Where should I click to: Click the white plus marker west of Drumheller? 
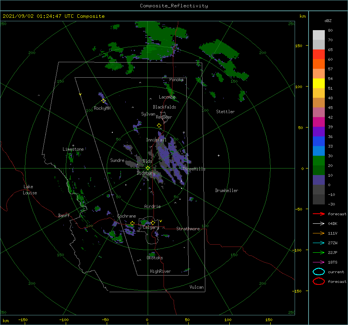point(218,155)
